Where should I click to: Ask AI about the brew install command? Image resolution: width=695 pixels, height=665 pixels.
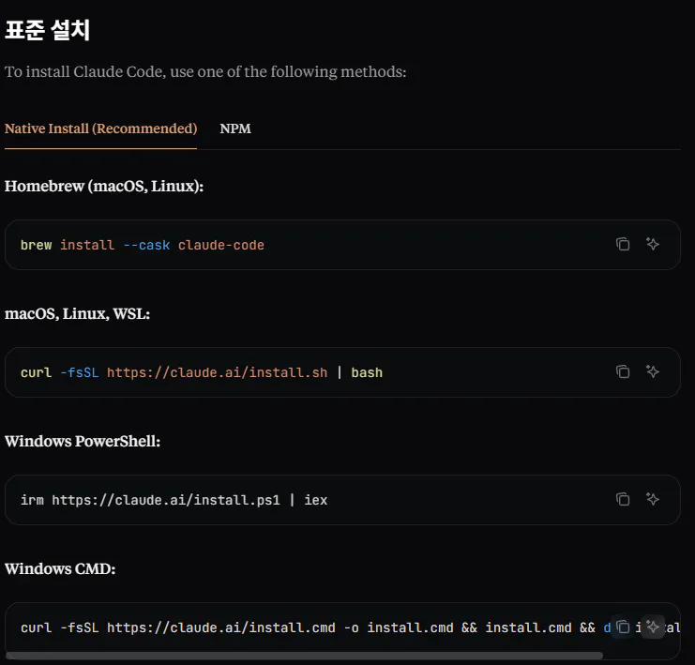[x=653, y=244]
